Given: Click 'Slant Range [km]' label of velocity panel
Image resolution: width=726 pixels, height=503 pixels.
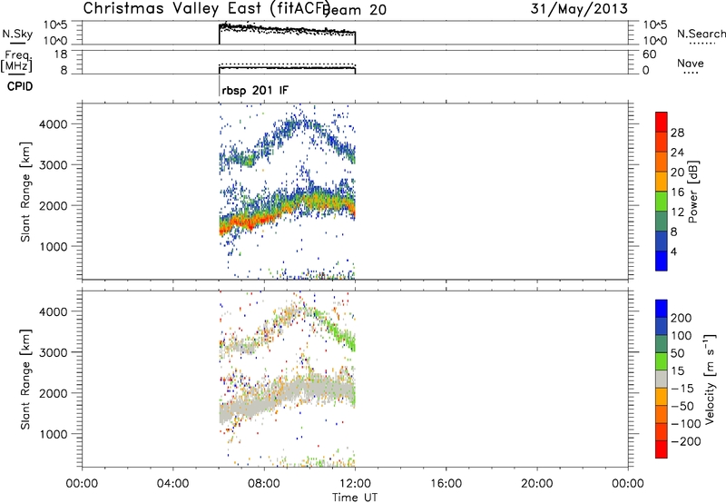Looking at the screenshot, I should point(25,380).
